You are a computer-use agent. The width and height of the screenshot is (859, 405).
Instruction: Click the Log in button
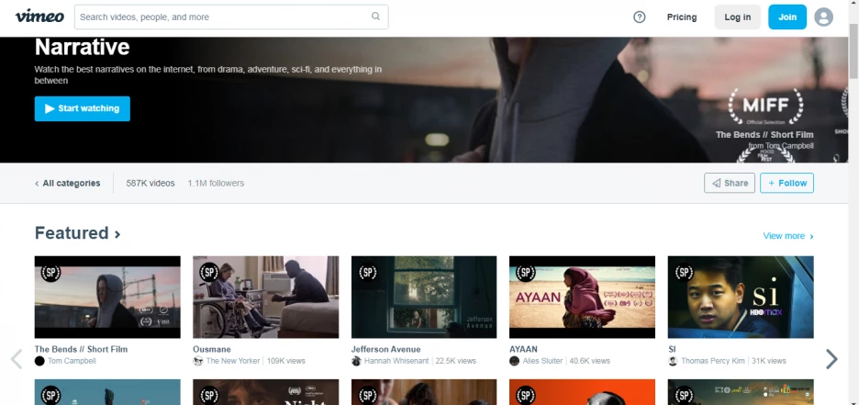[737, 17]
